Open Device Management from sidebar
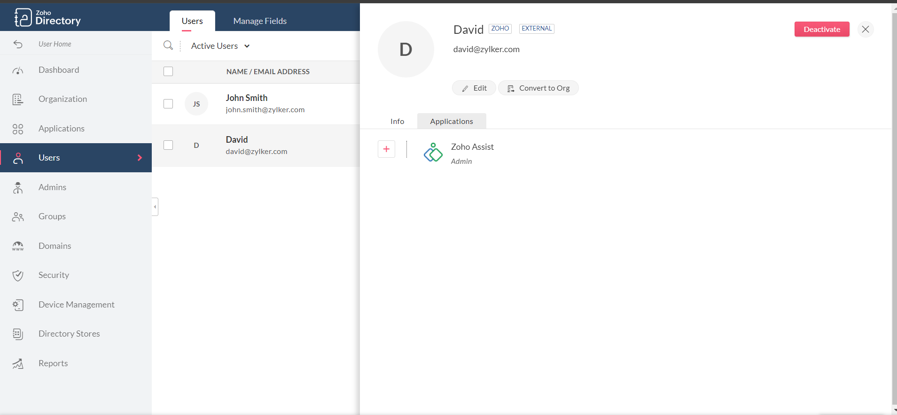 coord(76,305)
